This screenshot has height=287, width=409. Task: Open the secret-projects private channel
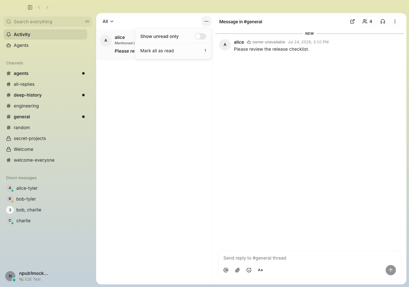45,138
